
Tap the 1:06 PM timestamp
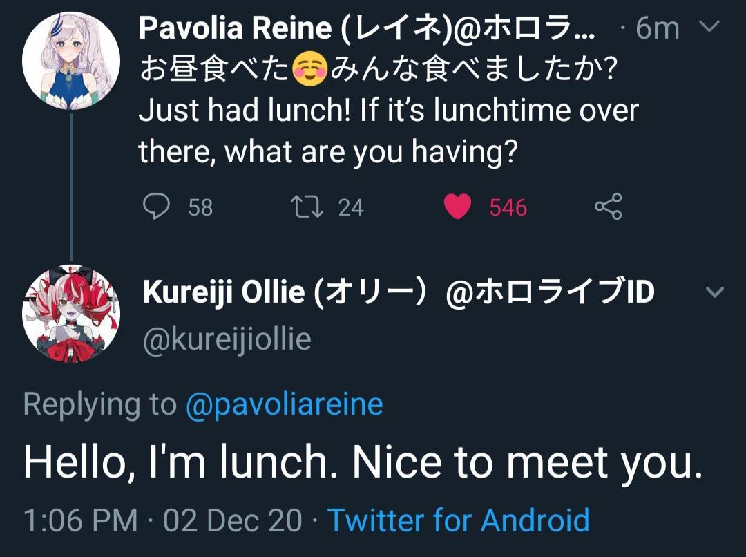79,520
